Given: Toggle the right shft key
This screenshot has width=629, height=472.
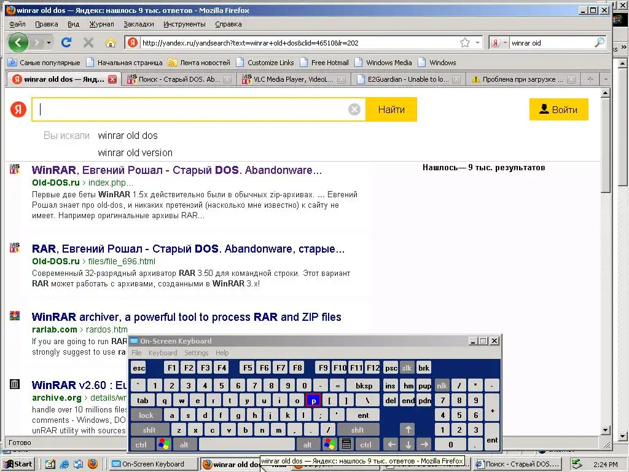Looking at the screenshot, I should 357,430.
